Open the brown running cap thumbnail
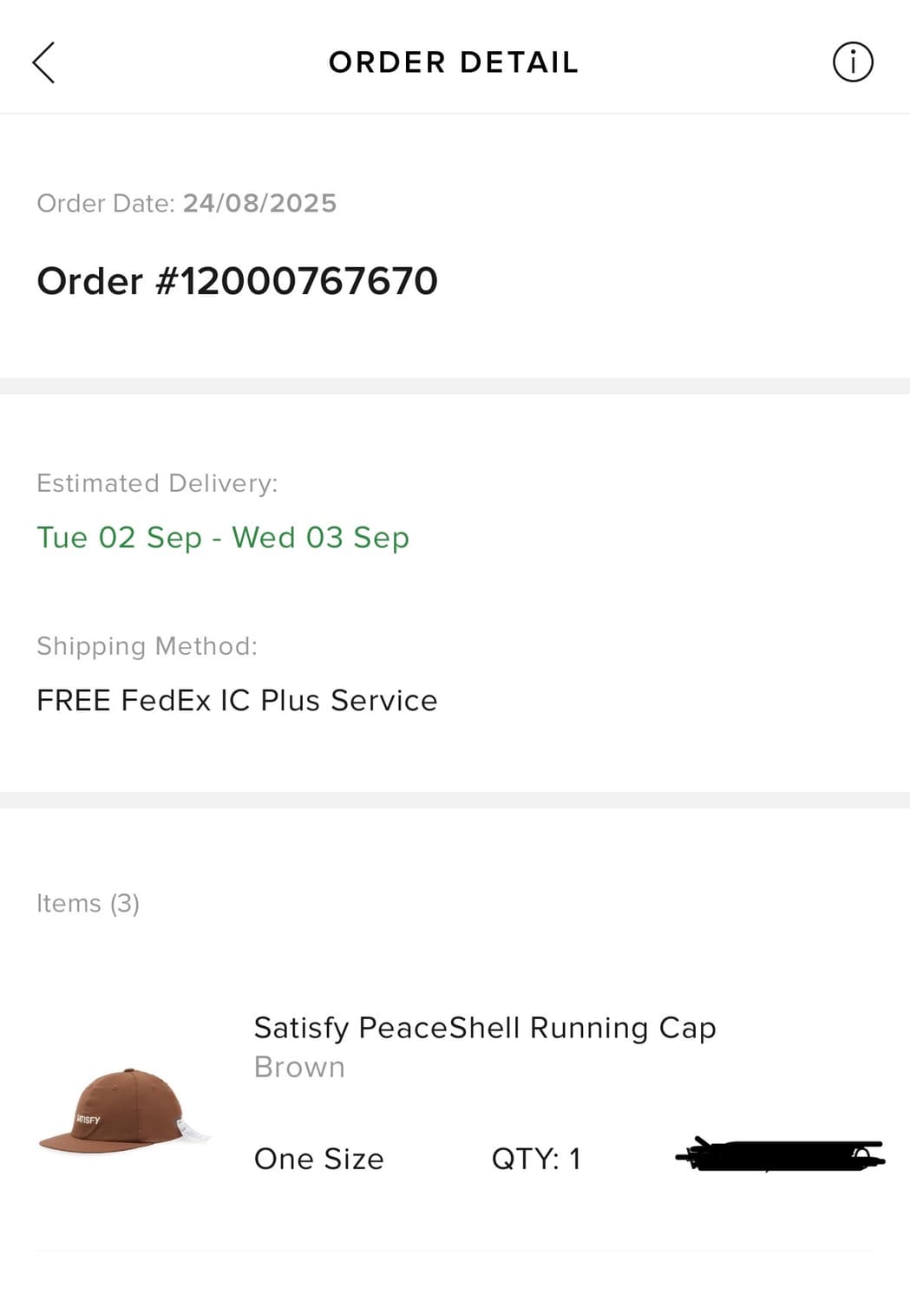 [124, 1112]
